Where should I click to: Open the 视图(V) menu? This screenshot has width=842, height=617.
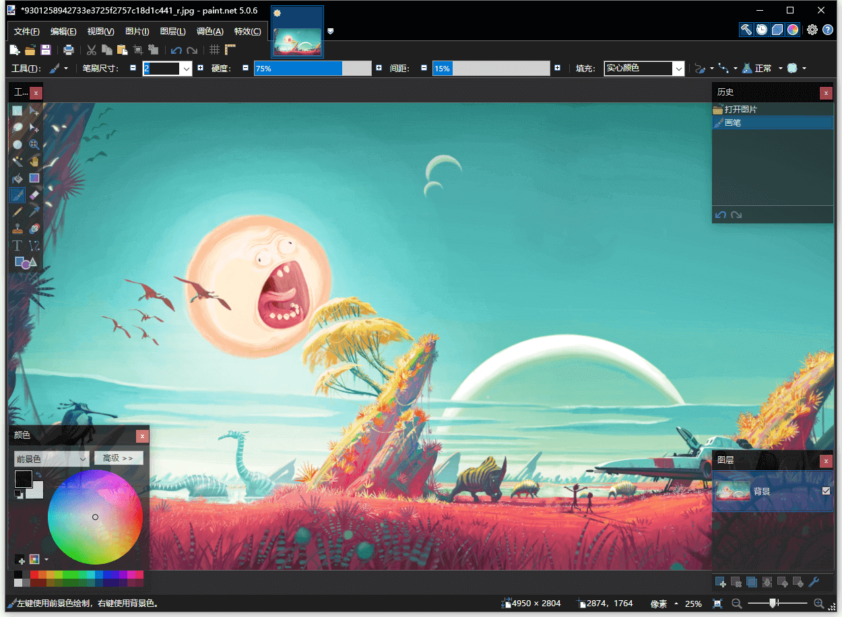[100, 32]
